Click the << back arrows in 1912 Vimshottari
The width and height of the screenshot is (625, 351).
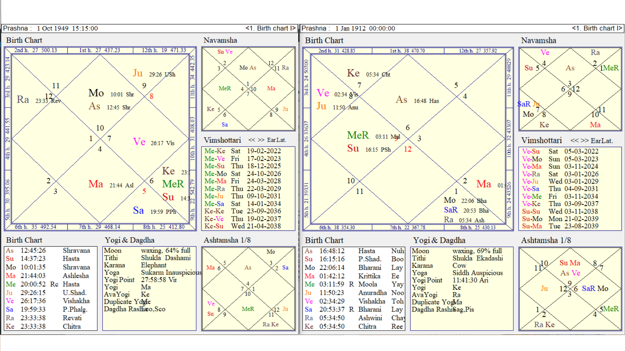tap(575, 140)
